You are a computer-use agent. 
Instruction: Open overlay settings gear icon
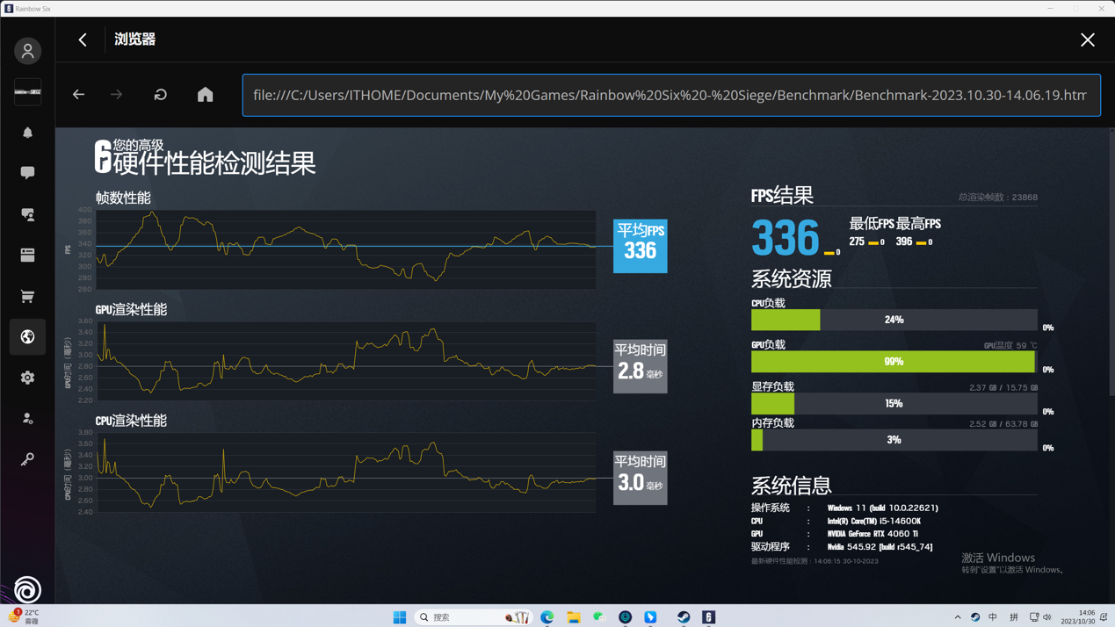click(27, 378)
